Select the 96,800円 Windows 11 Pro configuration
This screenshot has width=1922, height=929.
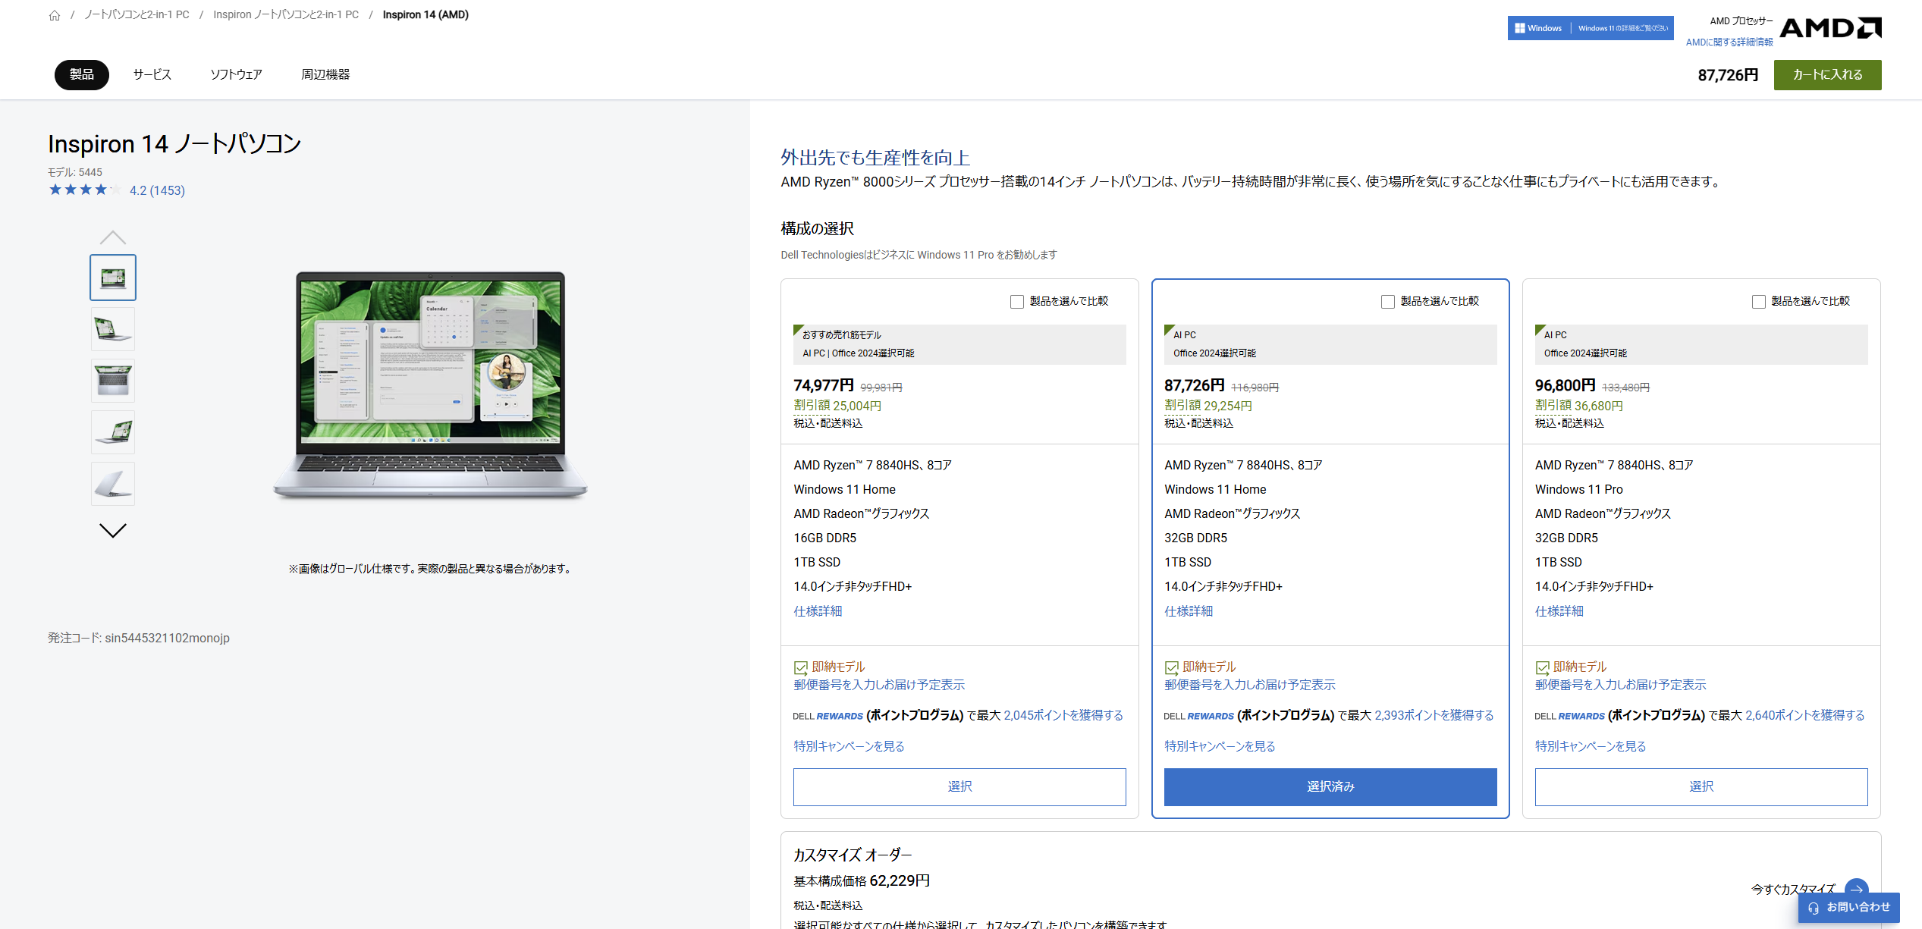point(1701,786)
